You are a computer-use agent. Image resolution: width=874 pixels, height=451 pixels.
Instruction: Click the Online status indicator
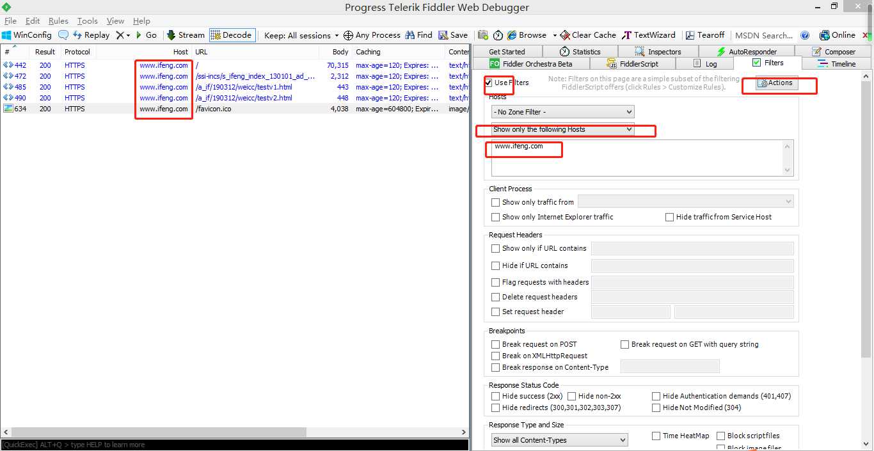click(837, 35)
